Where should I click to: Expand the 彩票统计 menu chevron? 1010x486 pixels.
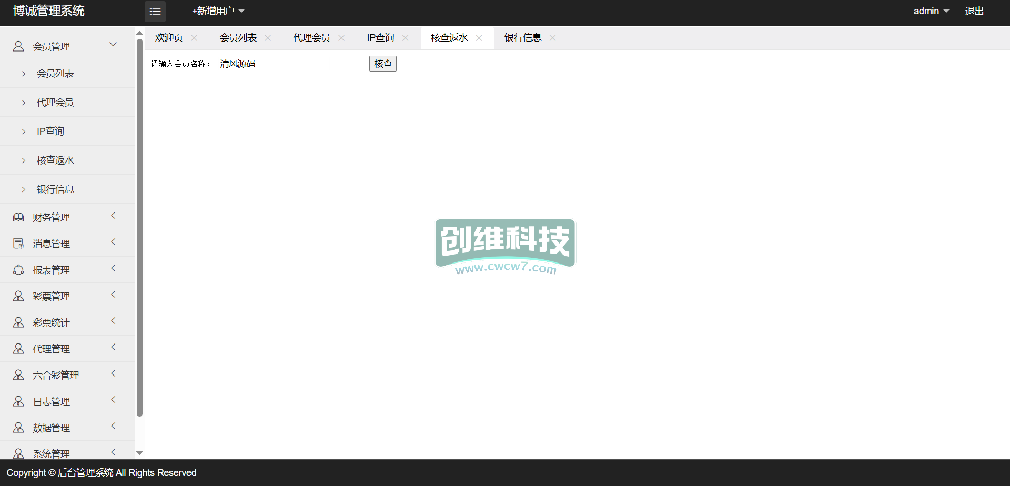(x=113, y=321)
